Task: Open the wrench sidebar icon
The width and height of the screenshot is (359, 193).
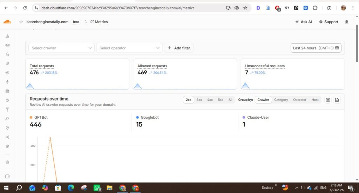Action: point(7,119)
